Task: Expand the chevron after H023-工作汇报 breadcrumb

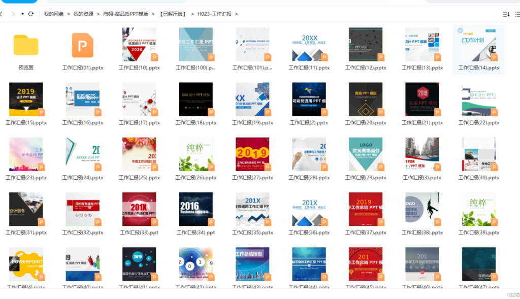Action: click(x=236, y=14)
